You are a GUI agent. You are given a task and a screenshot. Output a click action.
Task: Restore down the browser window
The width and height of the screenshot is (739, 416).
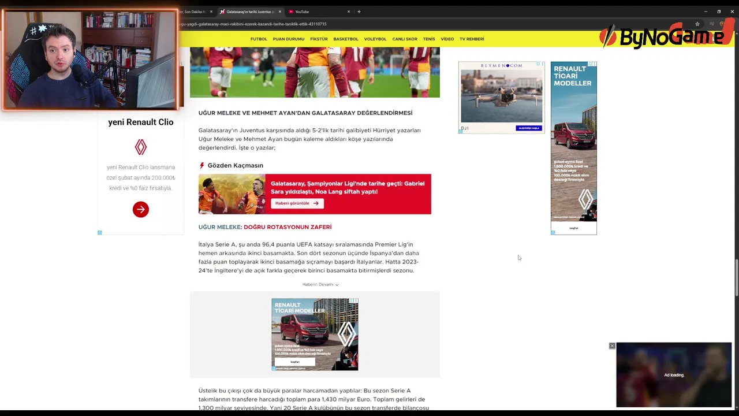tap(719, 12)
